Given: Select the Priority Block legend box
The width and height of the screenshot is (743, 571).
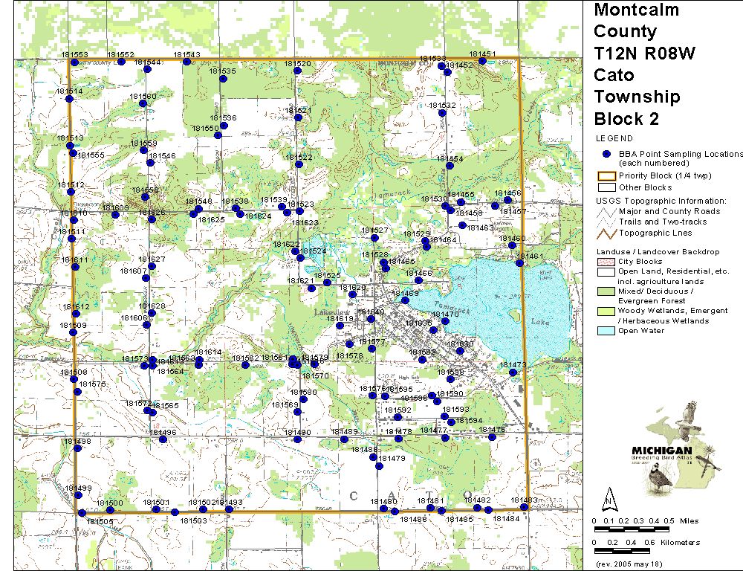Looking at the screenshot, I should tap(606, 176).
